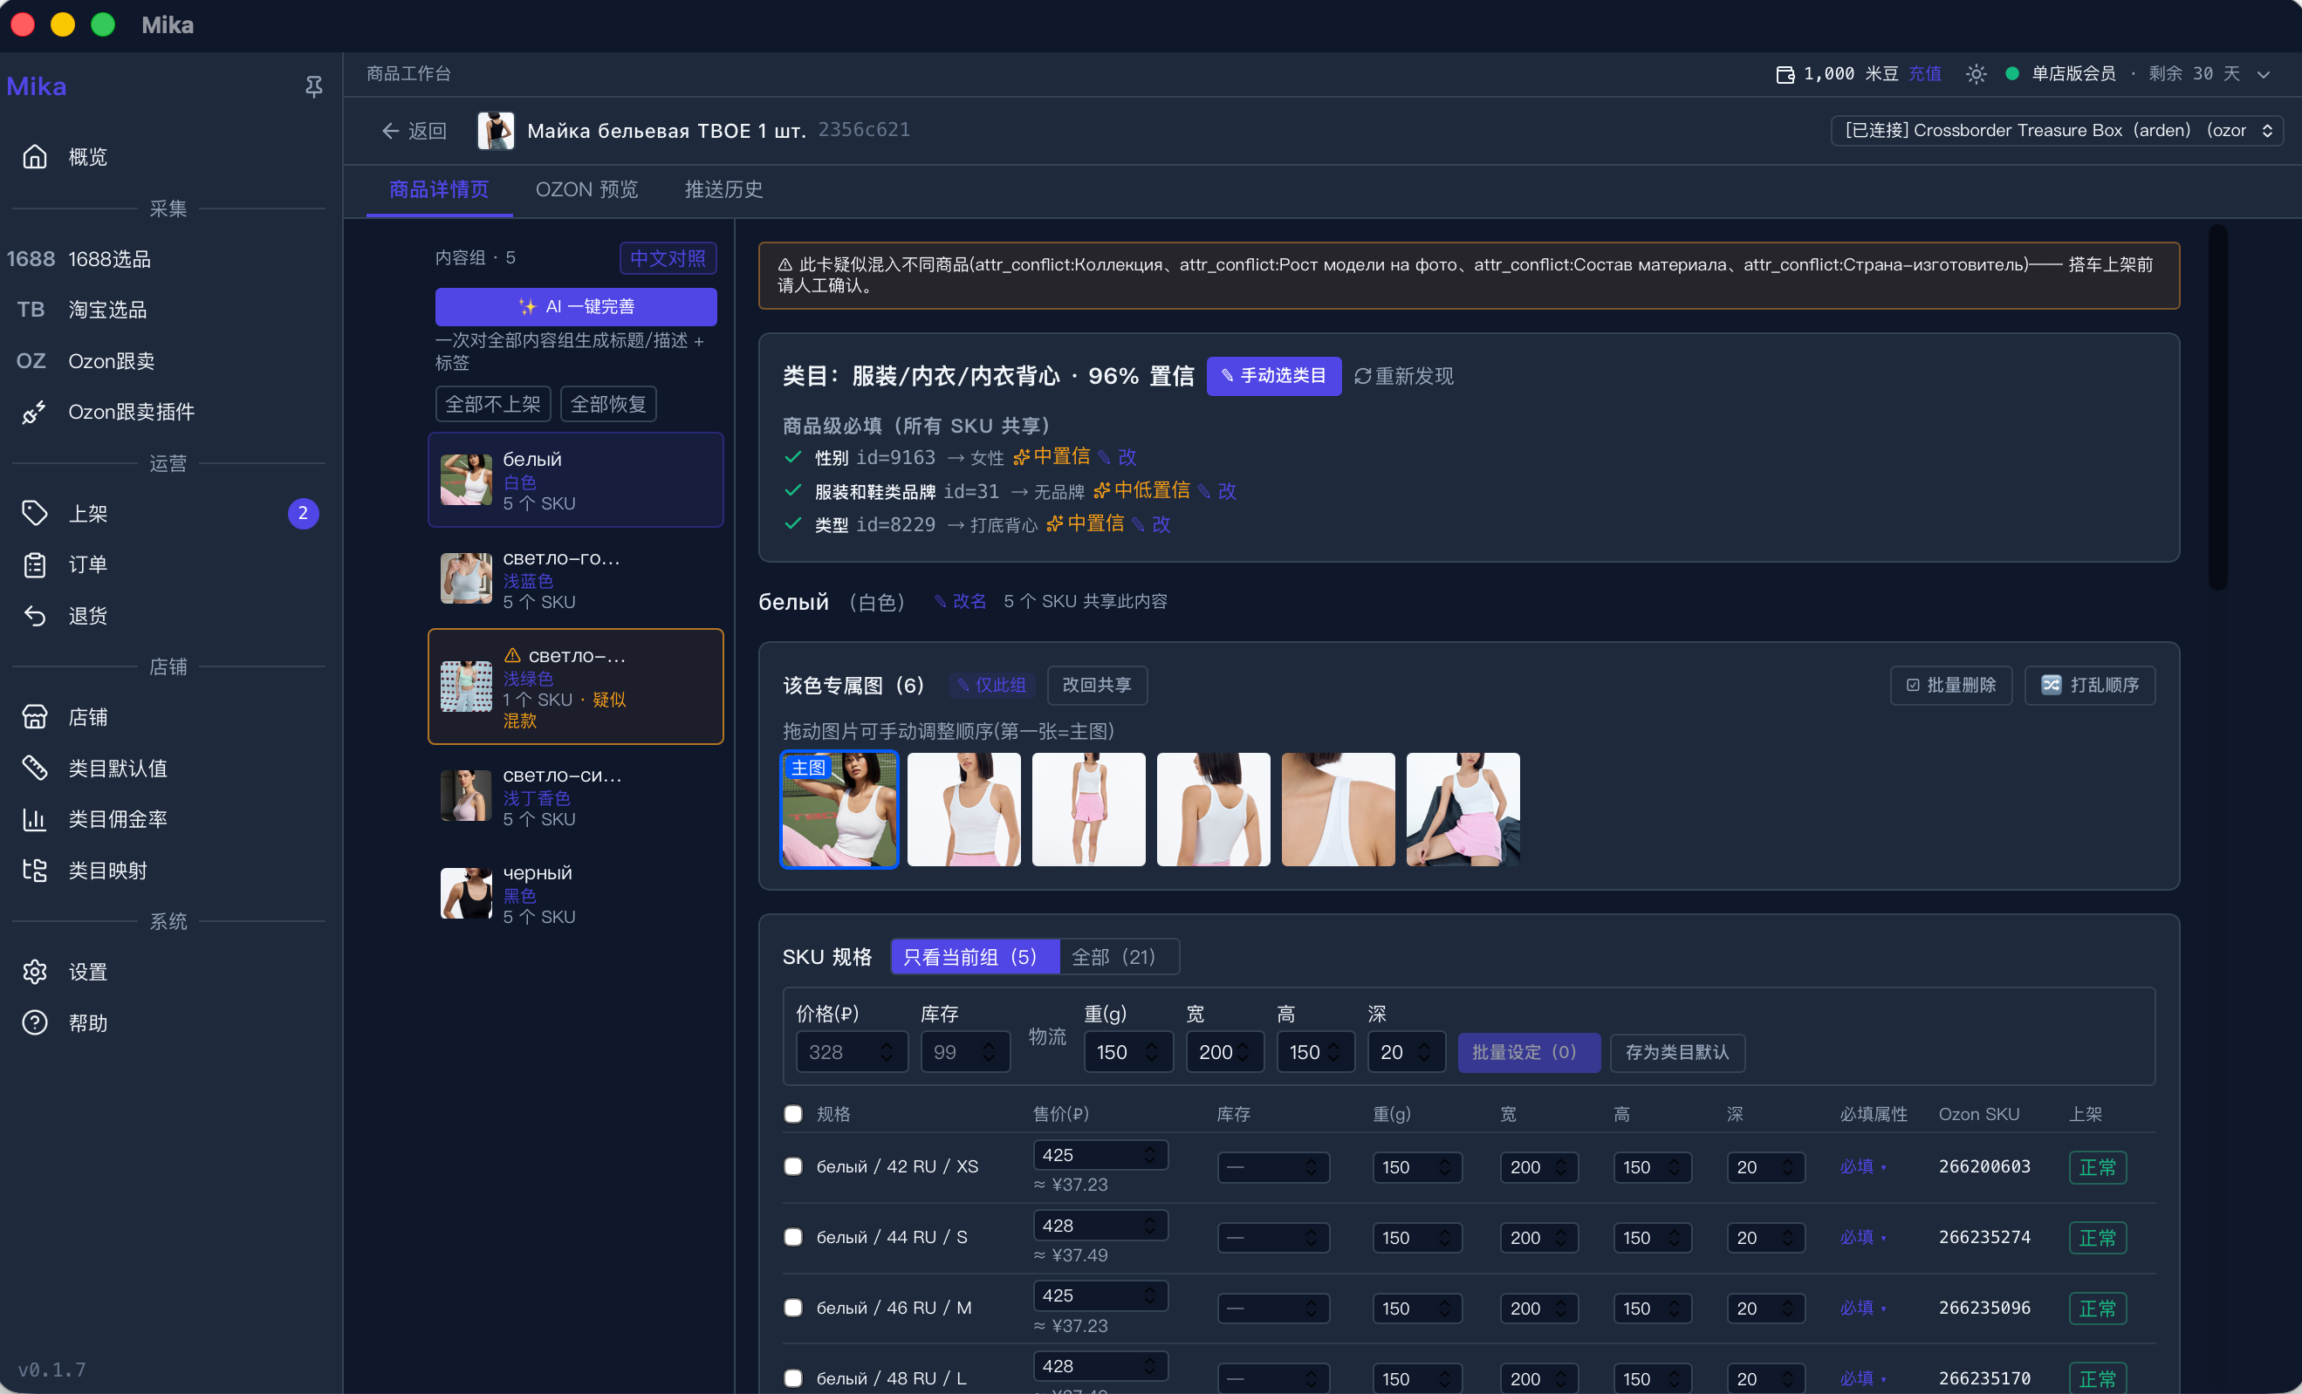Click the AI 一键完善 button

(576, 306)
